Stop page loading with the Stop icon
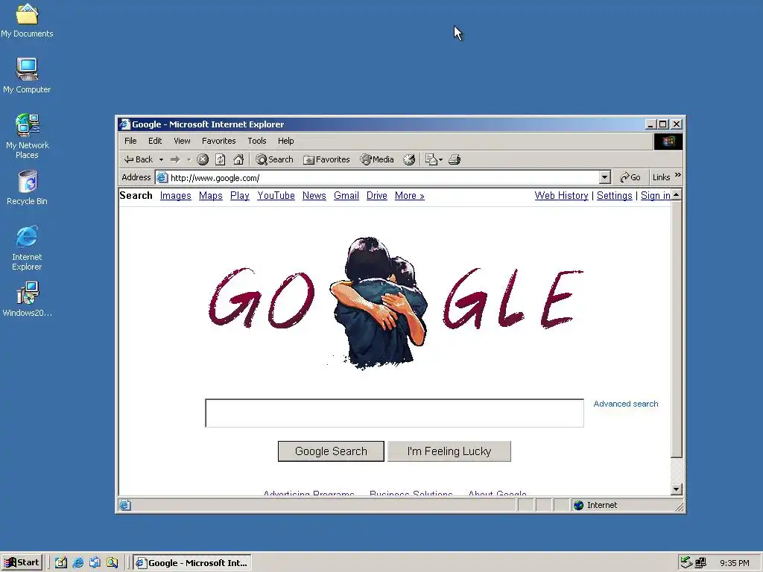The image size is (763, 572). (203, 159)
